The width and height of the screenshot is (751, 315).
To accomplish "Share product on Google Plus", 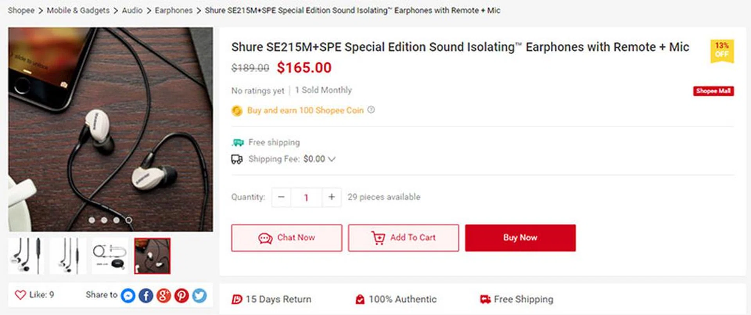I will click(x=163, y=295).
